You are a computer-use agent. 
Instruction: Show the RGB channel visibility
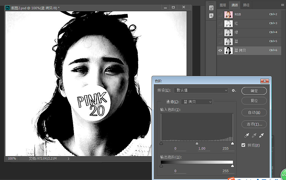[220, 14]
